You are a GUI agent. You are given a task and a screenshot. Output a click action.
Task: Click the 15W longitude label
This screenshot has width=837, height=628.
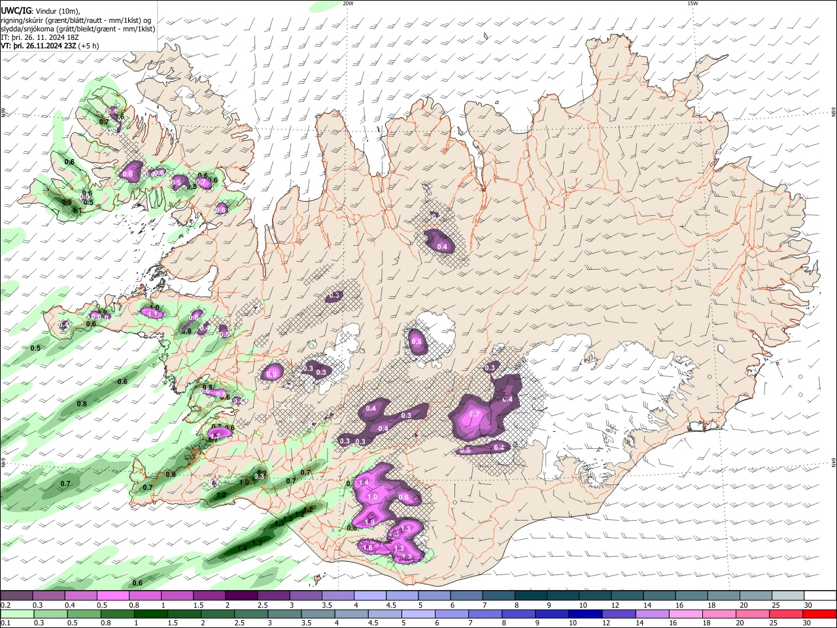tap(692, 3)
